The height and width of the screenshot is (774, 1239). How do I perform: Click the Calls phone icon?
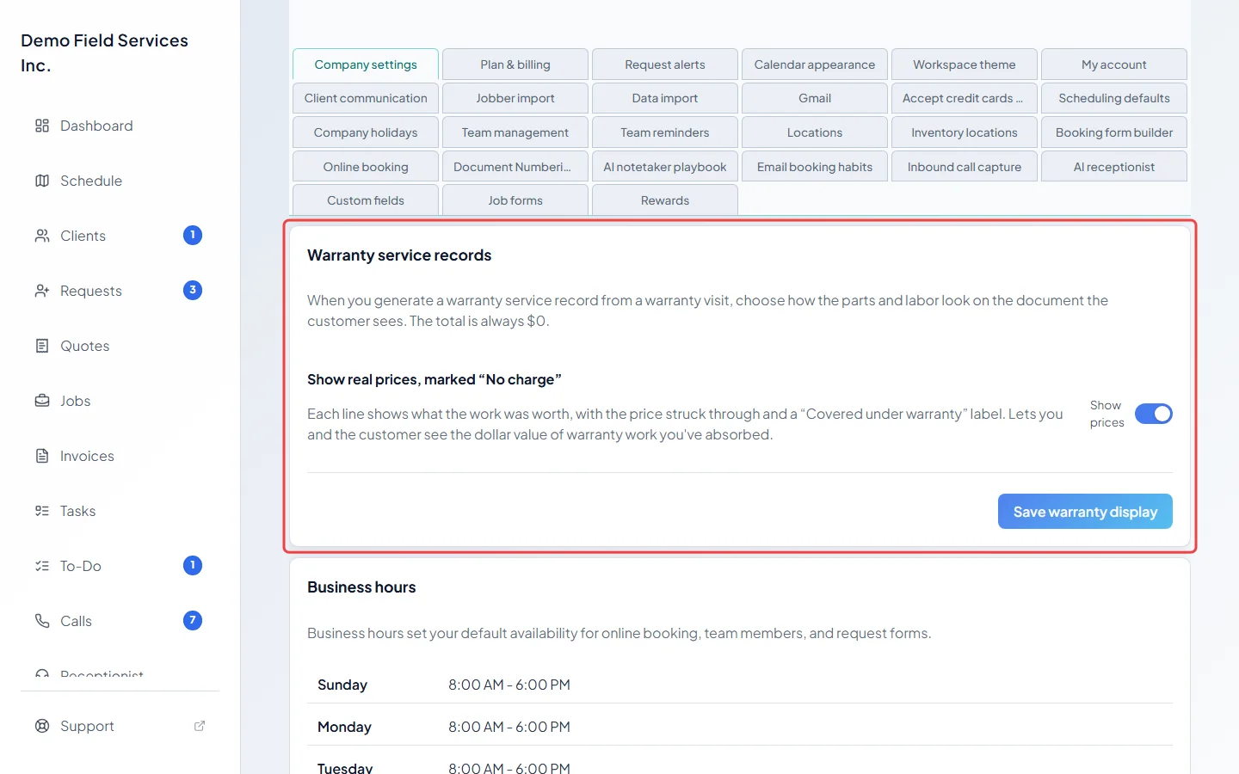pyautogui.click(x=42, y=621)
